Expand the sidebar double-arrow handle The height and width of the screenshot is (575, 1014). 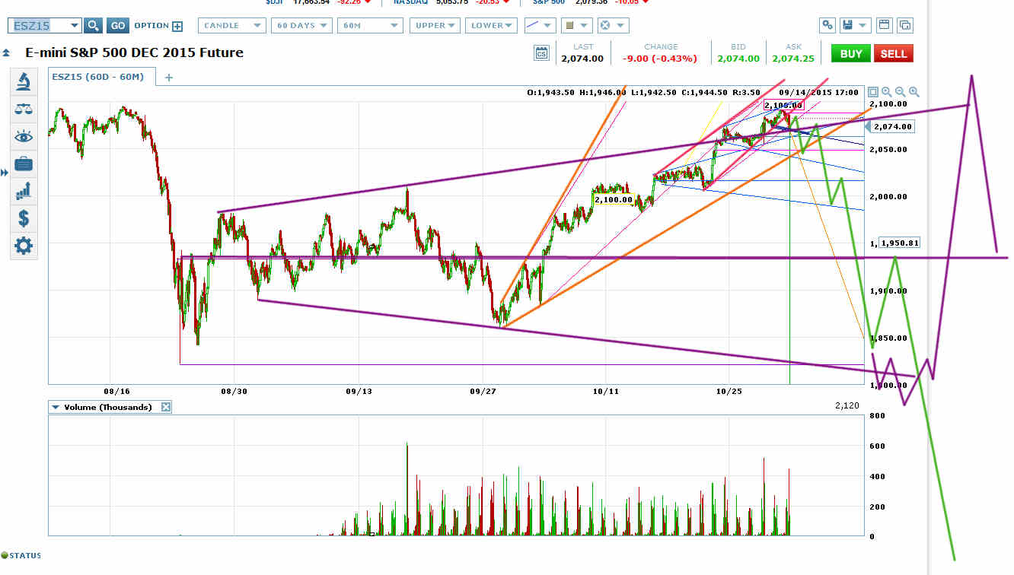click(x=5, y=173)
